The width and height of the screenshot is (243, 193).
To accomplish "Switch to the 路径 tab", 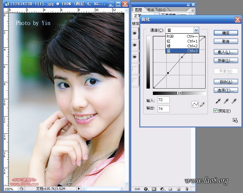I will [162, 10].
